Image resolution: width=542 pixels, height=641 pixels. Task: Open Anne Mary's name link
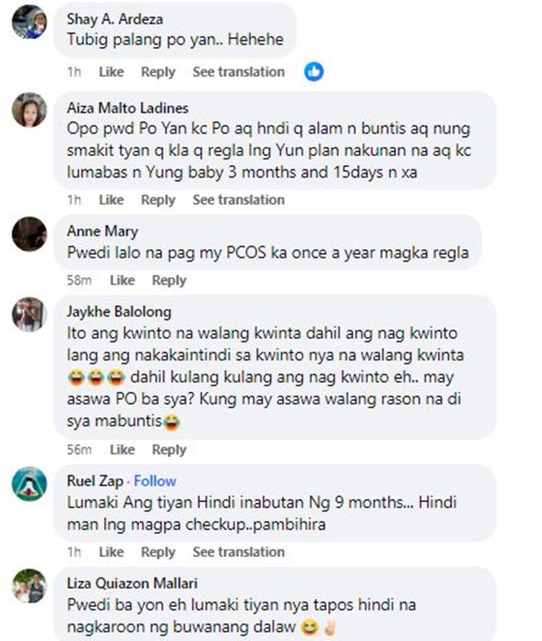click(x=102, y=231)
